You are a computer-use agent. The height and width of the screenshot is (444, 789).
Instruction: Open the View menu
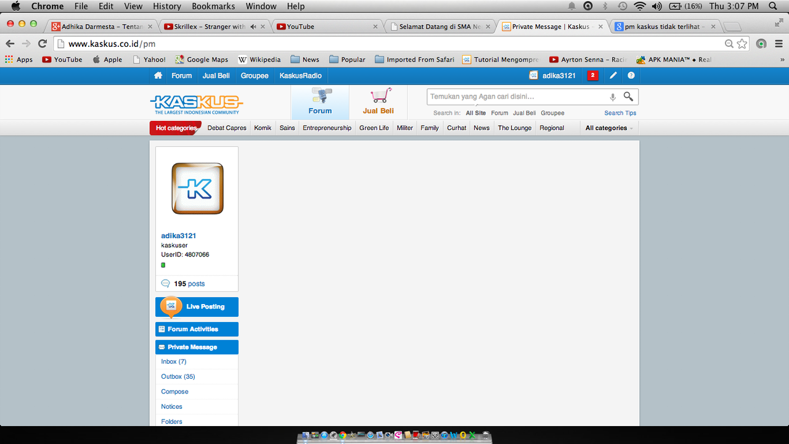(133, 6)
